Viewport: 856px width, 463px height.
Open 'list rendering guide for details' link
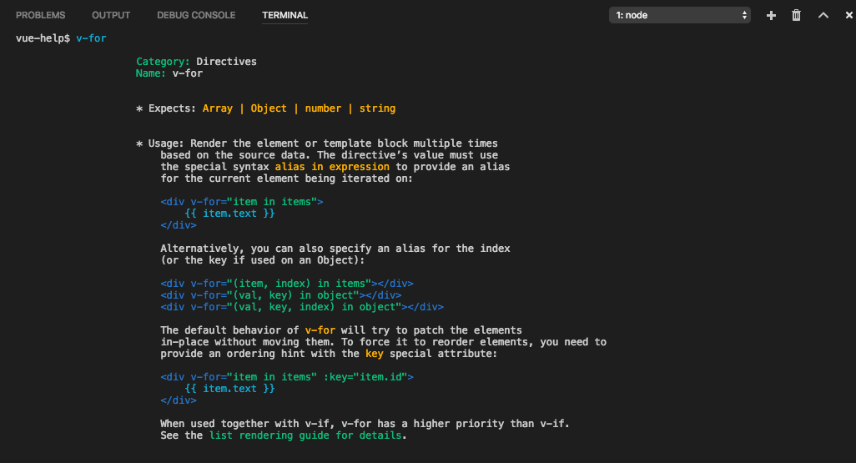pos(305,435)
